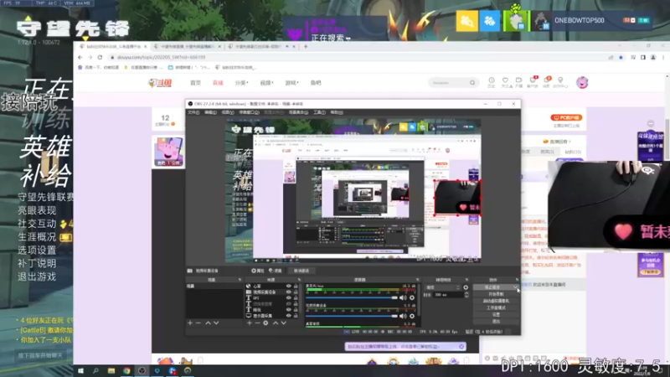Screen dimensions: 670x377
Task: Toggle visibility of DPI text source
Action: coord(289,298)
